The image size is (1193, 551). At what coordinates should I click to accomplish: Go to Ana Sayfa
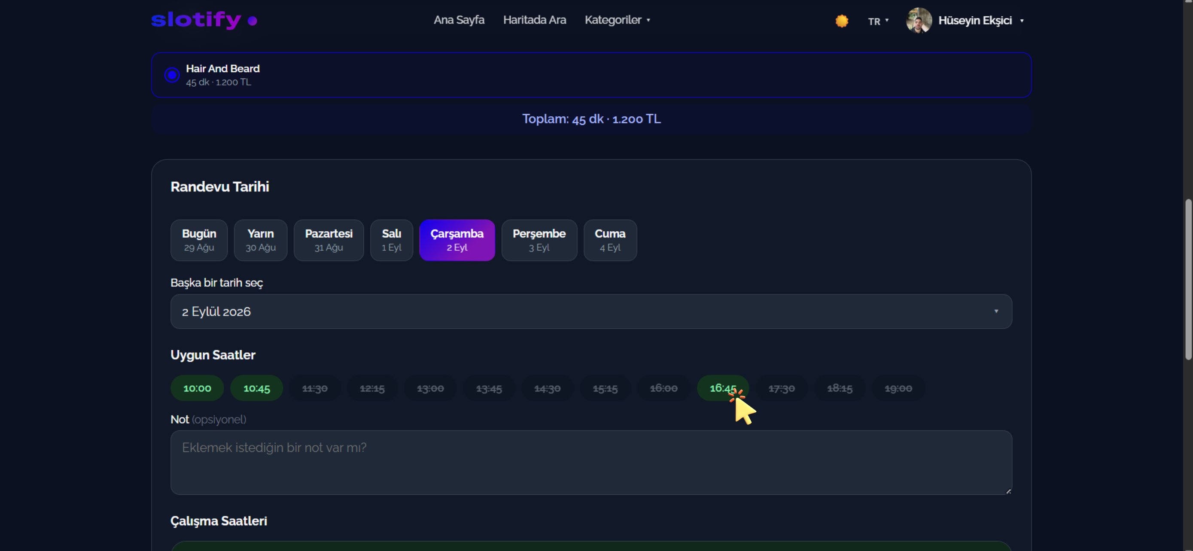click(x=459, y=20)
